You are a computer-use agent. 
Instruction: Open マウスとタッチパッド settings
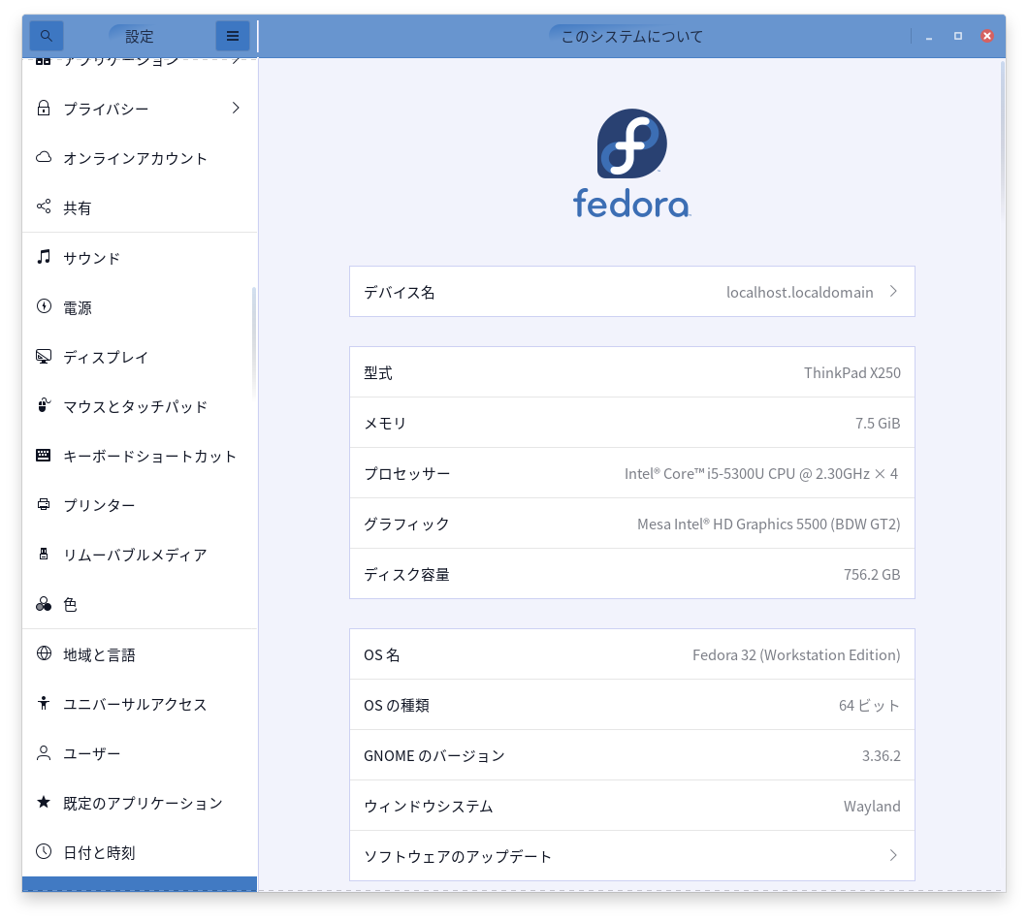[x=140, y=406]
